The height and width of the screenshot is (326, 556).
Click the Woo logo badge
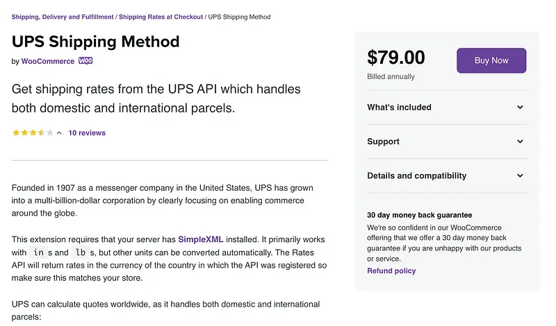85,61
